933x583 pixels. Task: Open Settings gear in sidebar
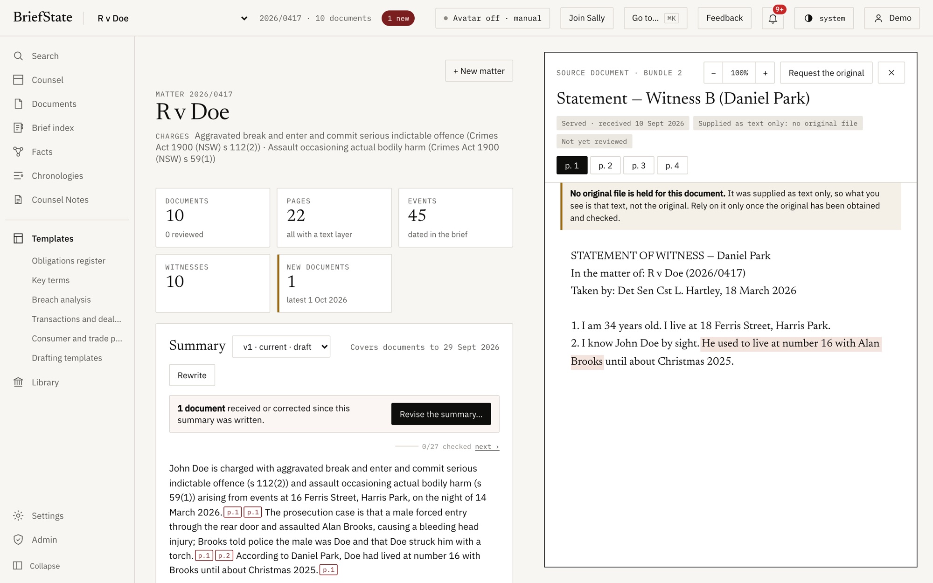point(18,516)
